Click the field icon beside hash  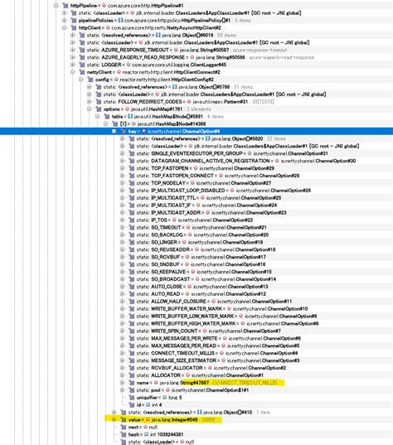[x=124, y=434]
